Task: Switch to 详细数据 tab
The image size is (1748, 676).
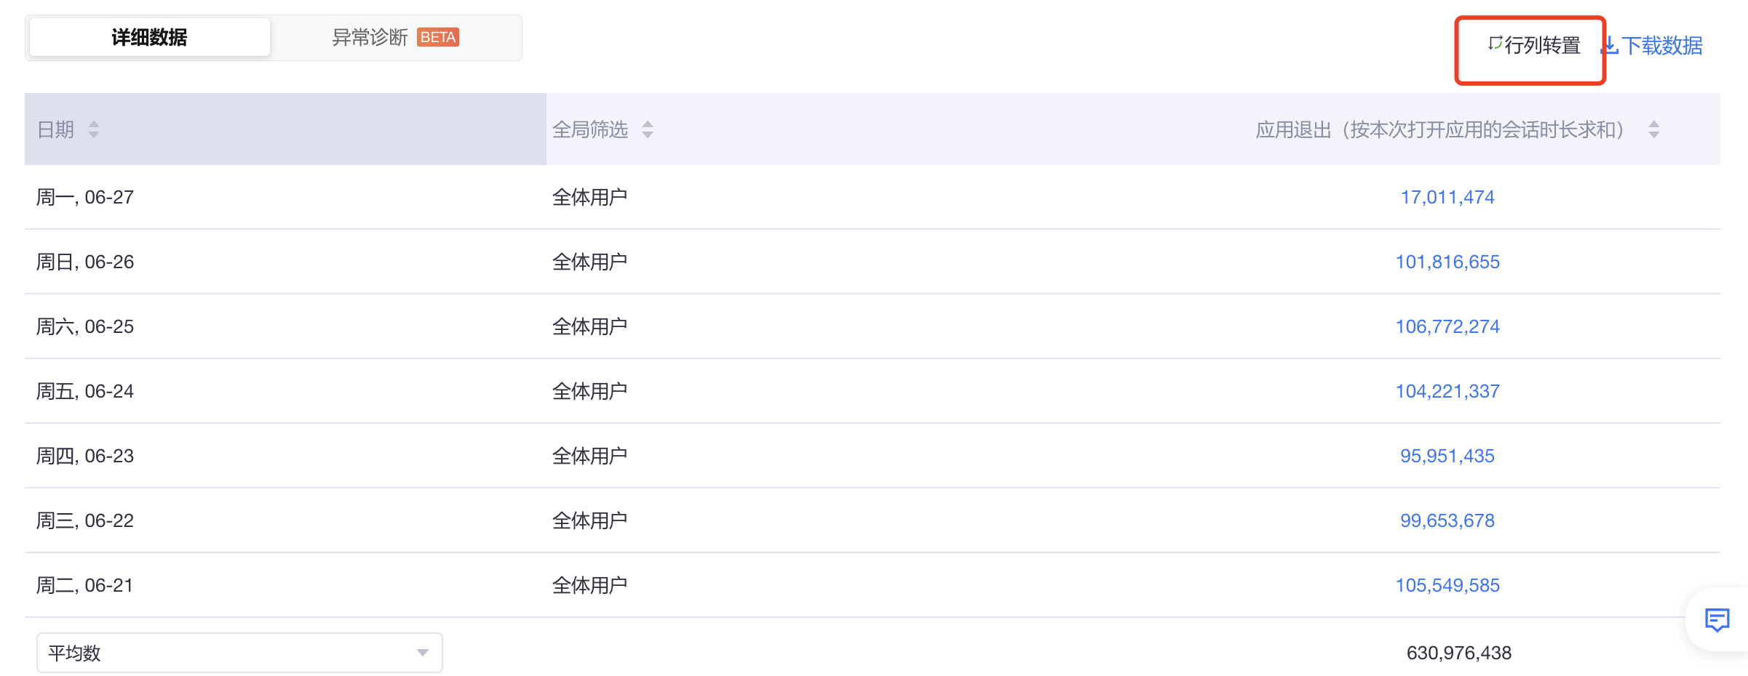Action: 149,37
